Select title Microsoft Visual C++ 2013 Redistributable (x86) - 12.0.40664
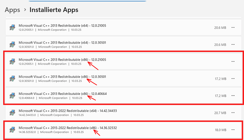The image size is (244, 140). [x=63, y=94]
